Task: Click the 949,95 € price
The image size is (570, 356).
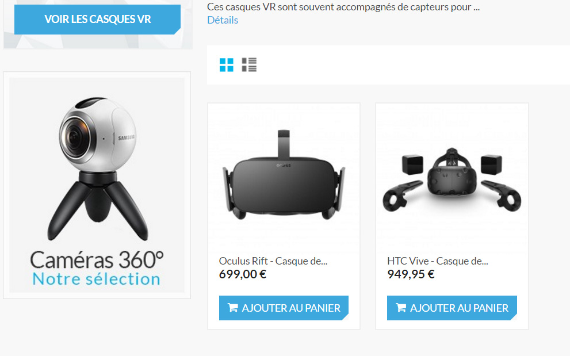Action: [x=411, y=274]
